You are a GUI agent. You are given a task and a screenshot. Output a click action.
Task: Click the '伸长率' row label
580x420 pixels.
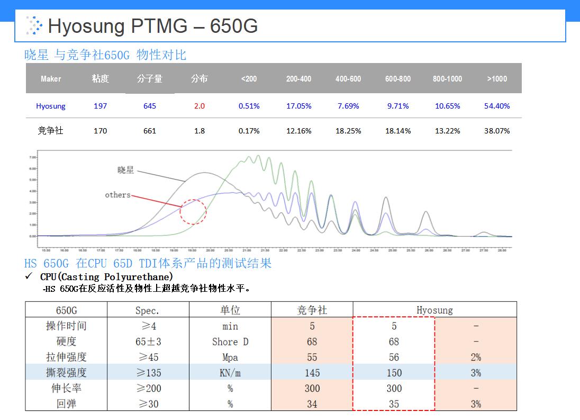66,388
